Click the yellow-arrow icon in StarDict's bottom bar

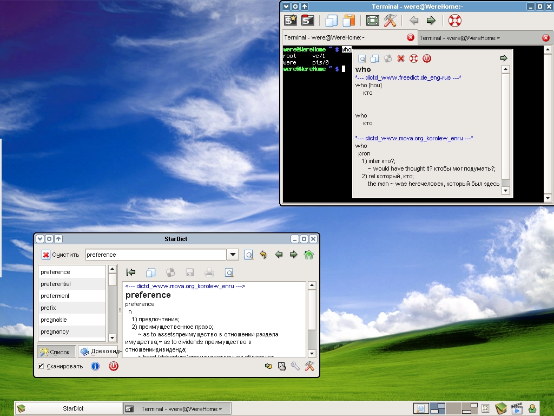pos(268,367)
